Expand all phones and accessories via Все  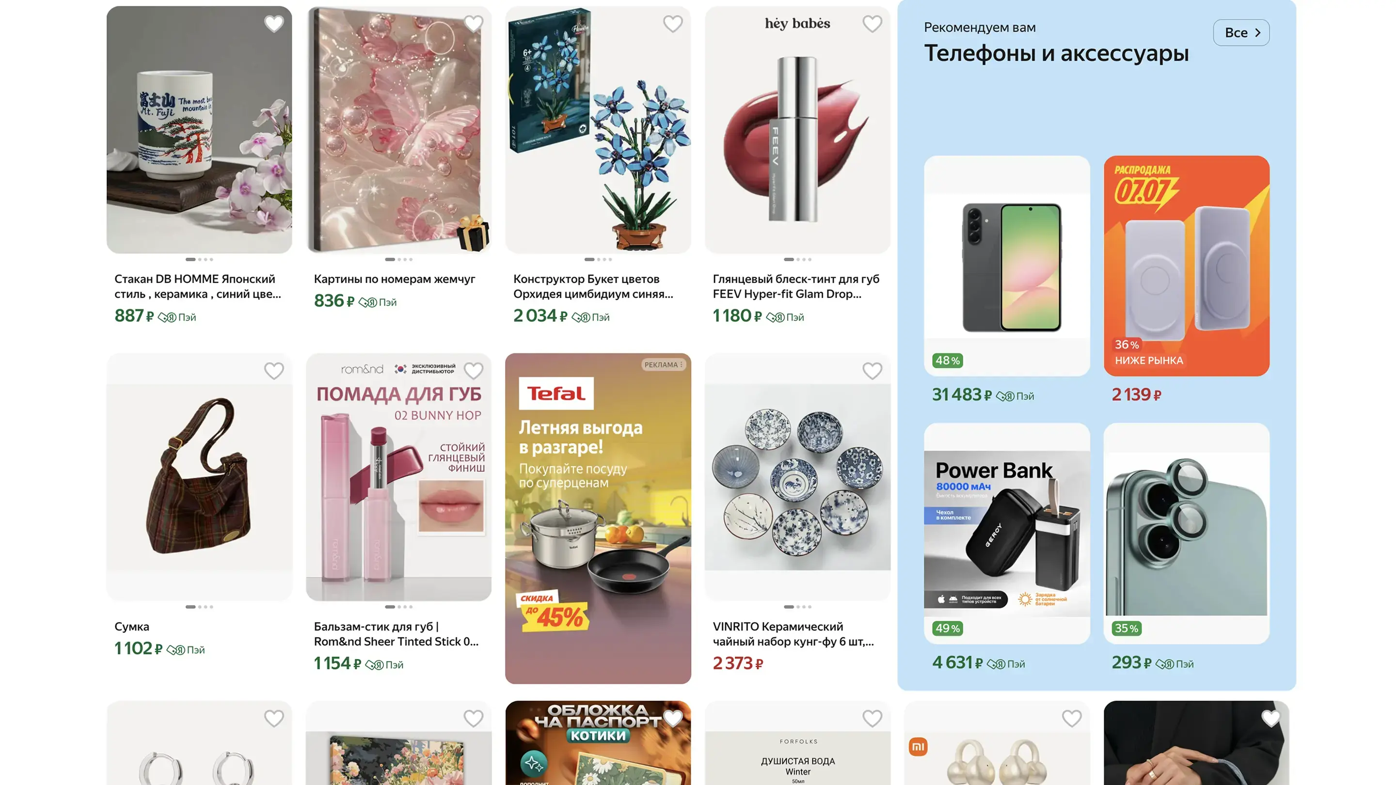coord(1241,32)
